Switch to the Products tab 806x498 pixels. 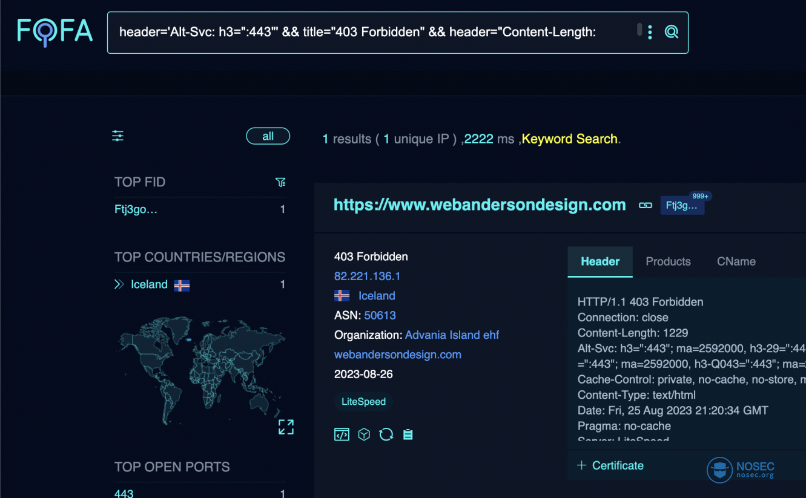coord(668,261)
